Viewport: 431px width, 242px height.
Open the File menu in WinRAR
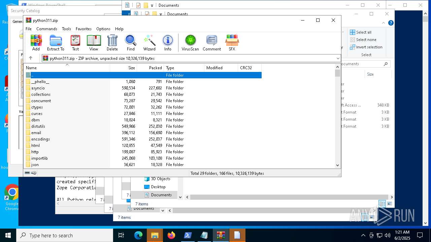[x=29, y=29]
